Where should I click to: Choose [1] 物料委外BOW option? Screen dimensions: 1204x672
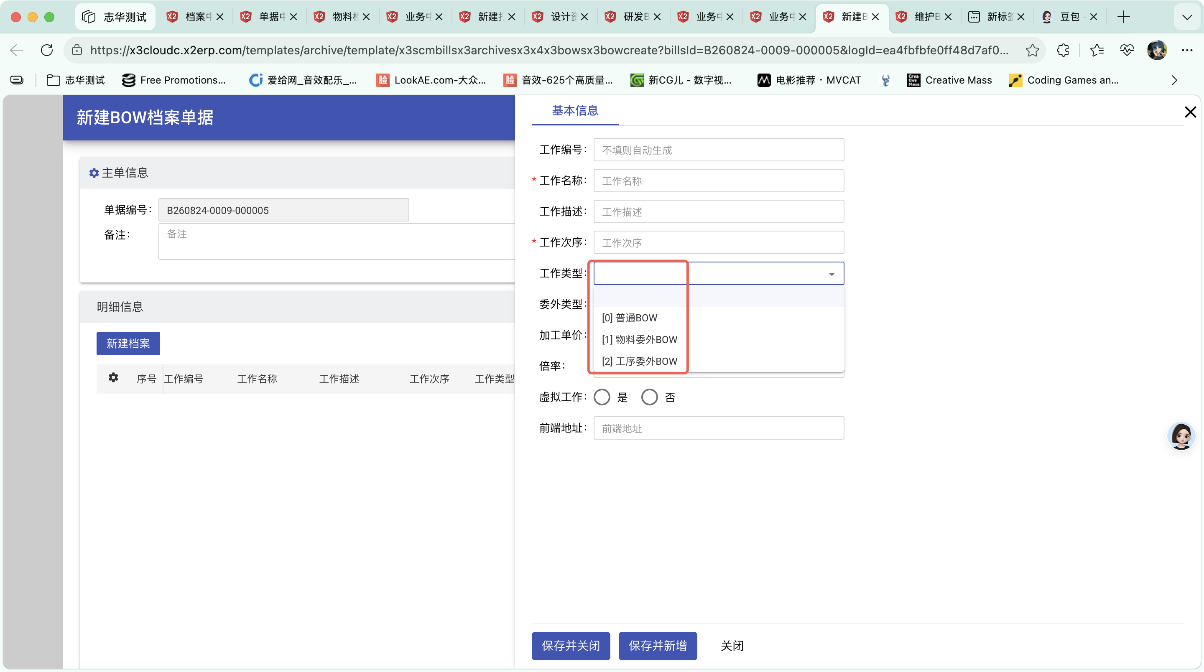[x=718, y=339]
